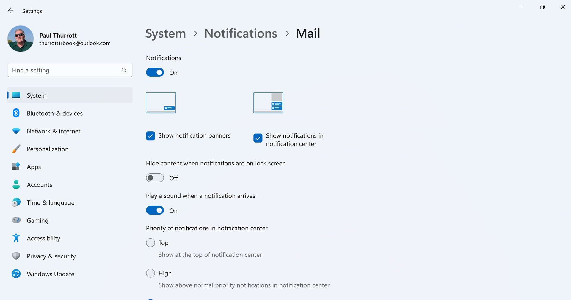Viewport: 571px width, 300px height.
Task: Uncheck Show notifications in notification center
Action: click(x=258, y=138)
